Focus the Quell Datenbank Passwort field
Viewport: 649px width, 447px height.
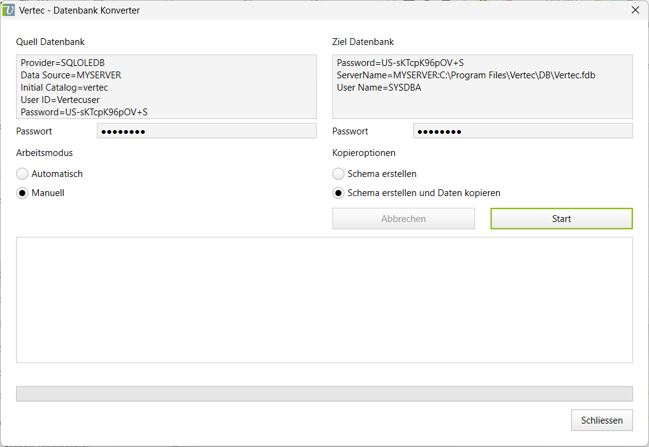pos(206,131)
